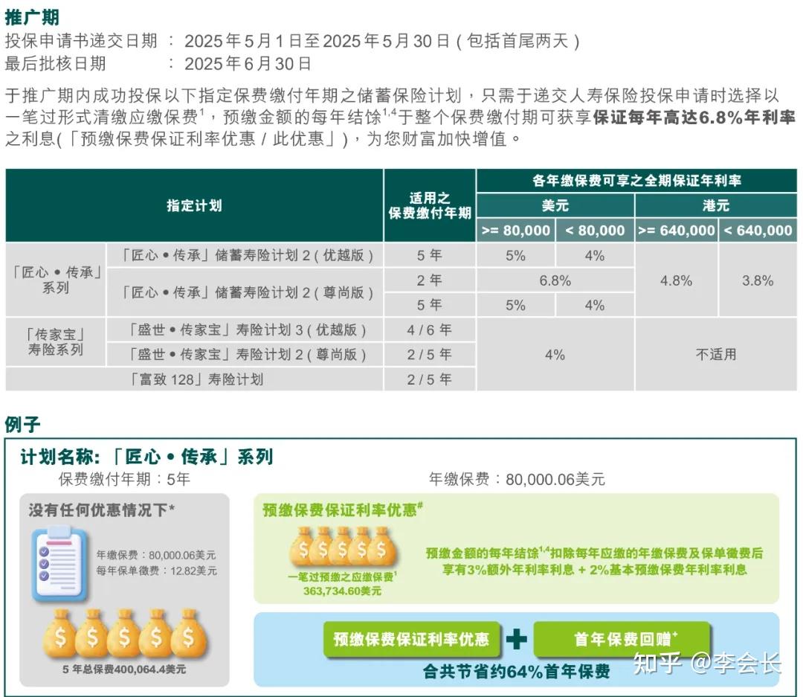The width and height of the screenshot is (803, 697).
Task: Select the 港元 currency option in the table
Action: (715, 206)
